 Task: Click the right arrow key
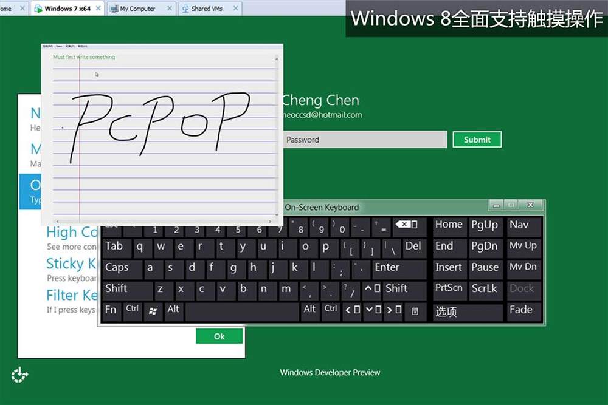tap(393, 310)
